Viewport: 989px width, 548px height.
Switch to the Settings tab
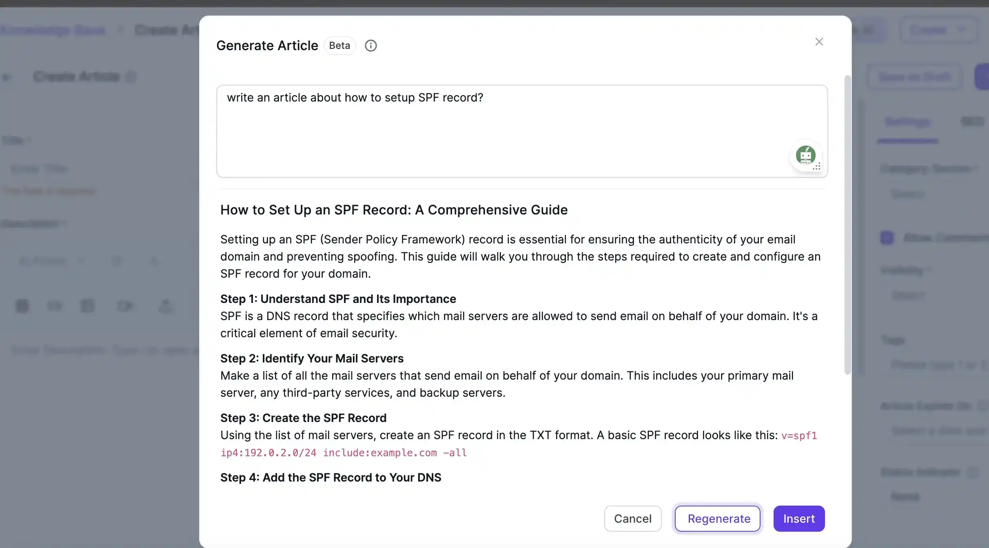coord(907,122)
